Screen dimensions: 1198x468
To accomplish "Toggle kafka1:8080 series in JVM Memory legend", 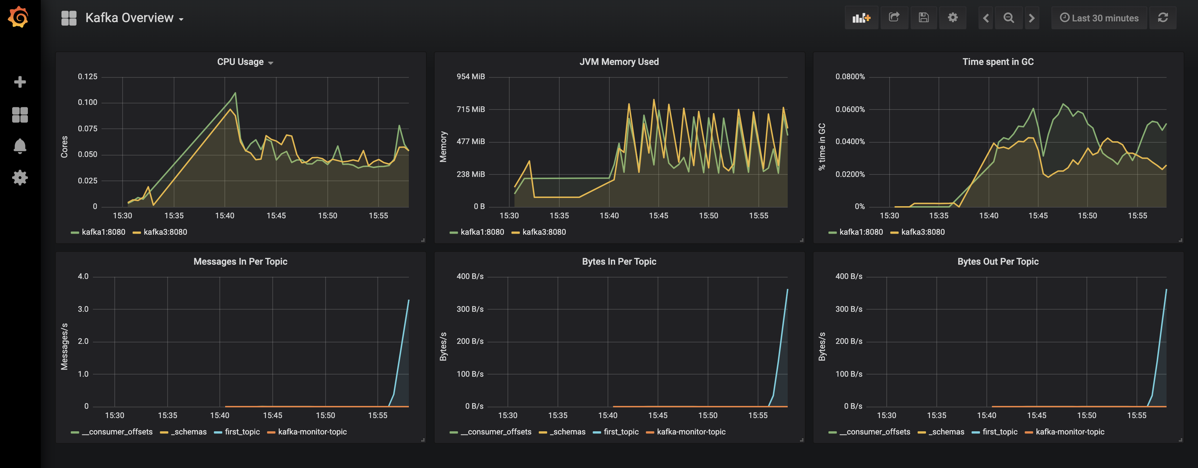I will tap(477, 232).
